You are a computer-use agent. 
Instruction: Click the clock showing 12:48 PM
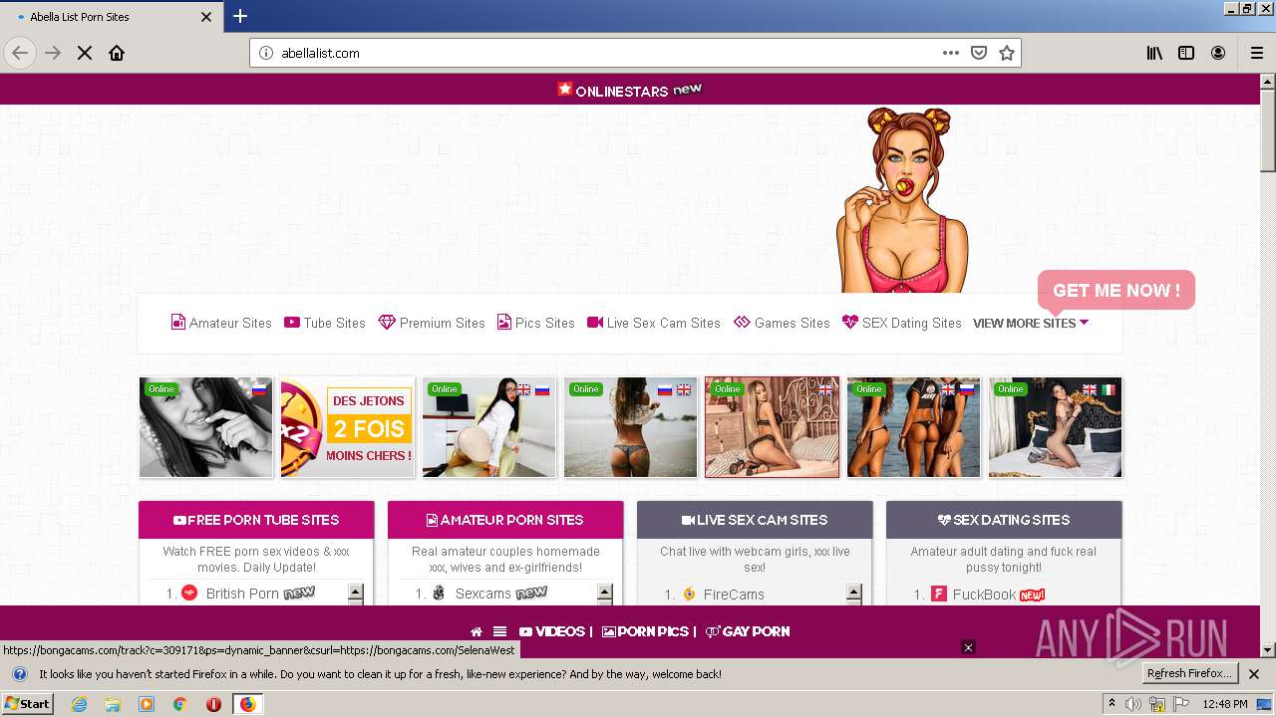point(1224,704)
